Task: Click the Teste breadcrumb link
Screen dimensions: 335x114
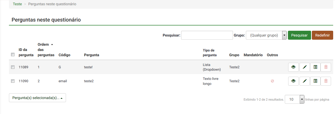Action: pyautogui.click(x=17, y=4)
